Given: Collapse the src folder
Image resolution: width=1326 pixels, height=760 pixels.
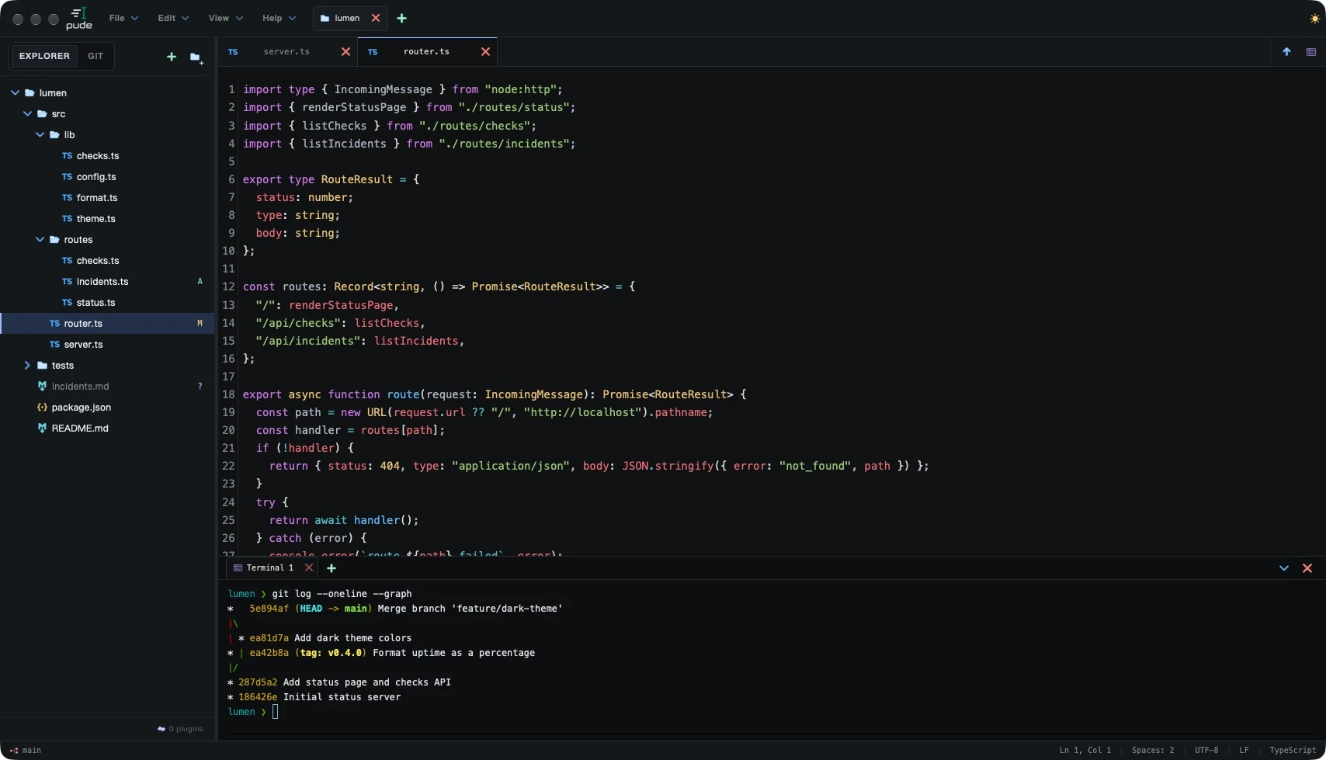Looking at the screenshot, I should (x=28, y=114).
